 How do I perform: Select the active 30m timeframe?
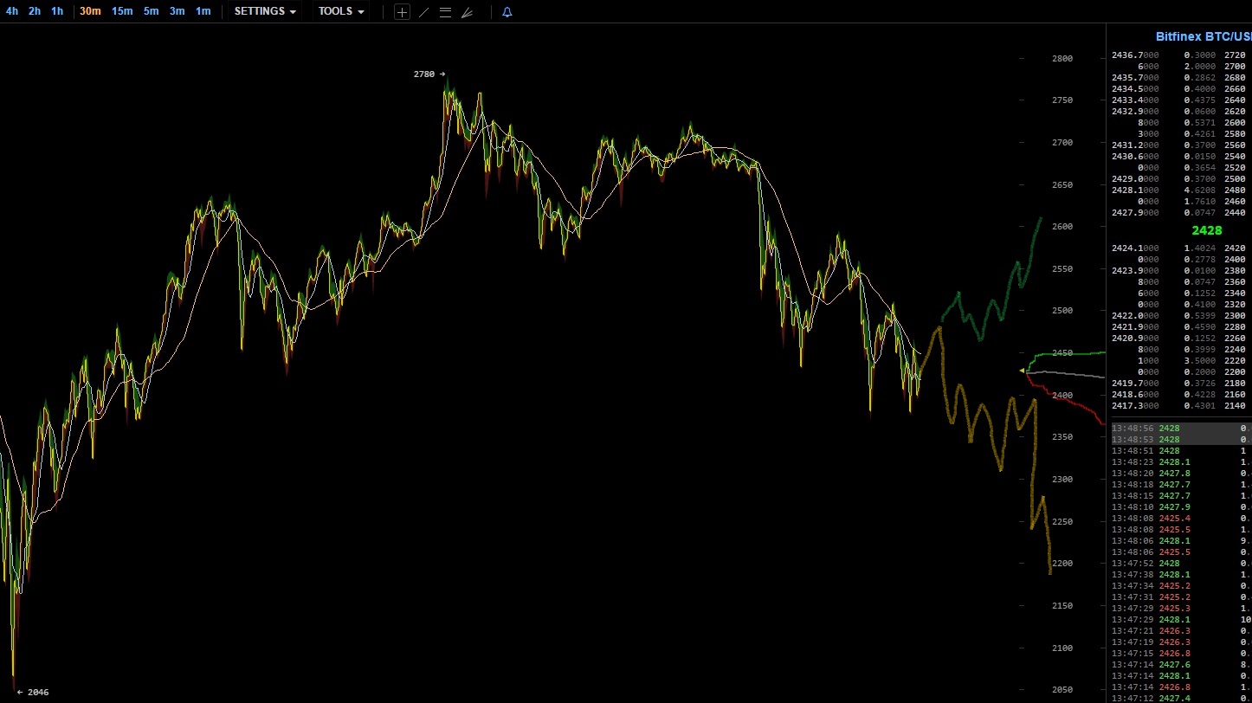[x=90, y=11]
